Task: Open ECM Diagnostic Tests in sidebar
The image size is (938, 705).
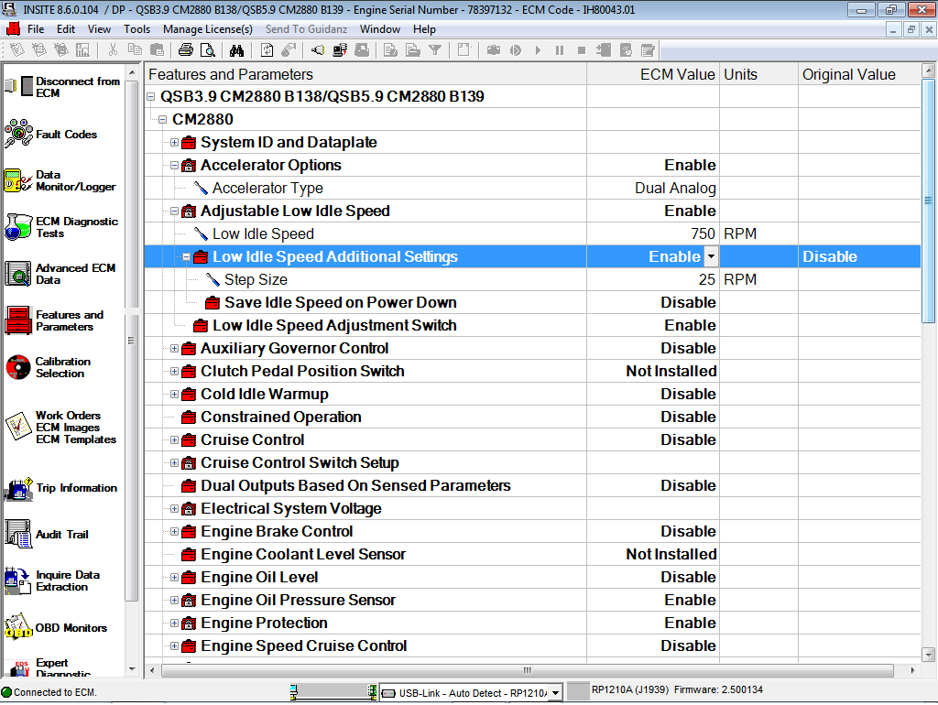Action: (x=61, y=227)
